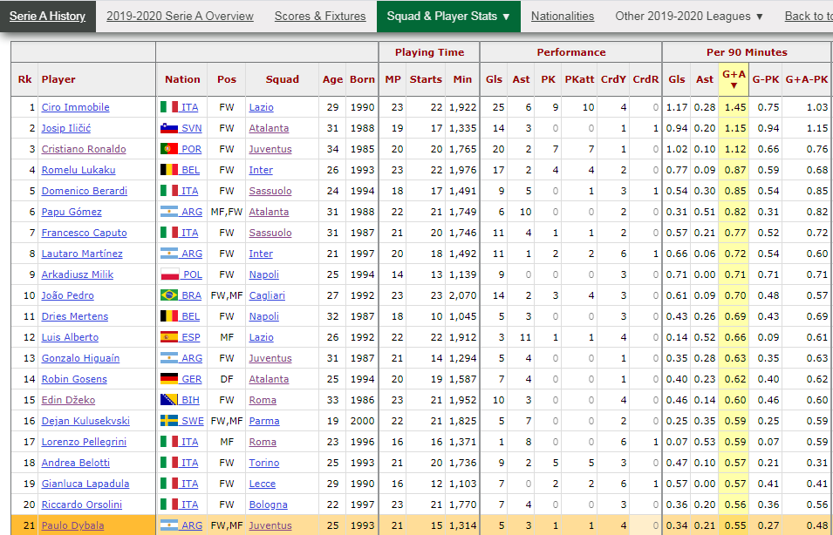Click Slovenia flag SVN nation link
This screenshot has width=833, height=535.
181,128
